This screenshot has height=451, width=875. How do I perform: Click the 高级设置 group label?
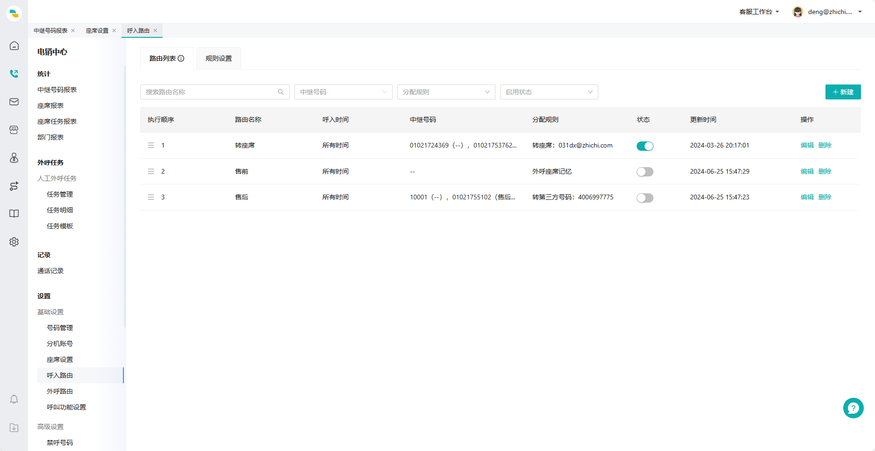click(50, 427)
